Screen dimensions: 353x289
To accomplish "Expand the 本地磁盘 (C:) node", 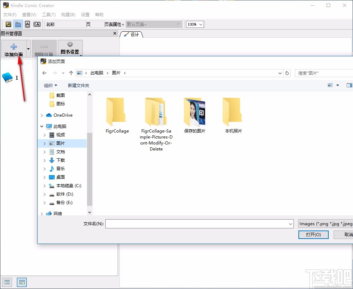I will pos(45,186).
